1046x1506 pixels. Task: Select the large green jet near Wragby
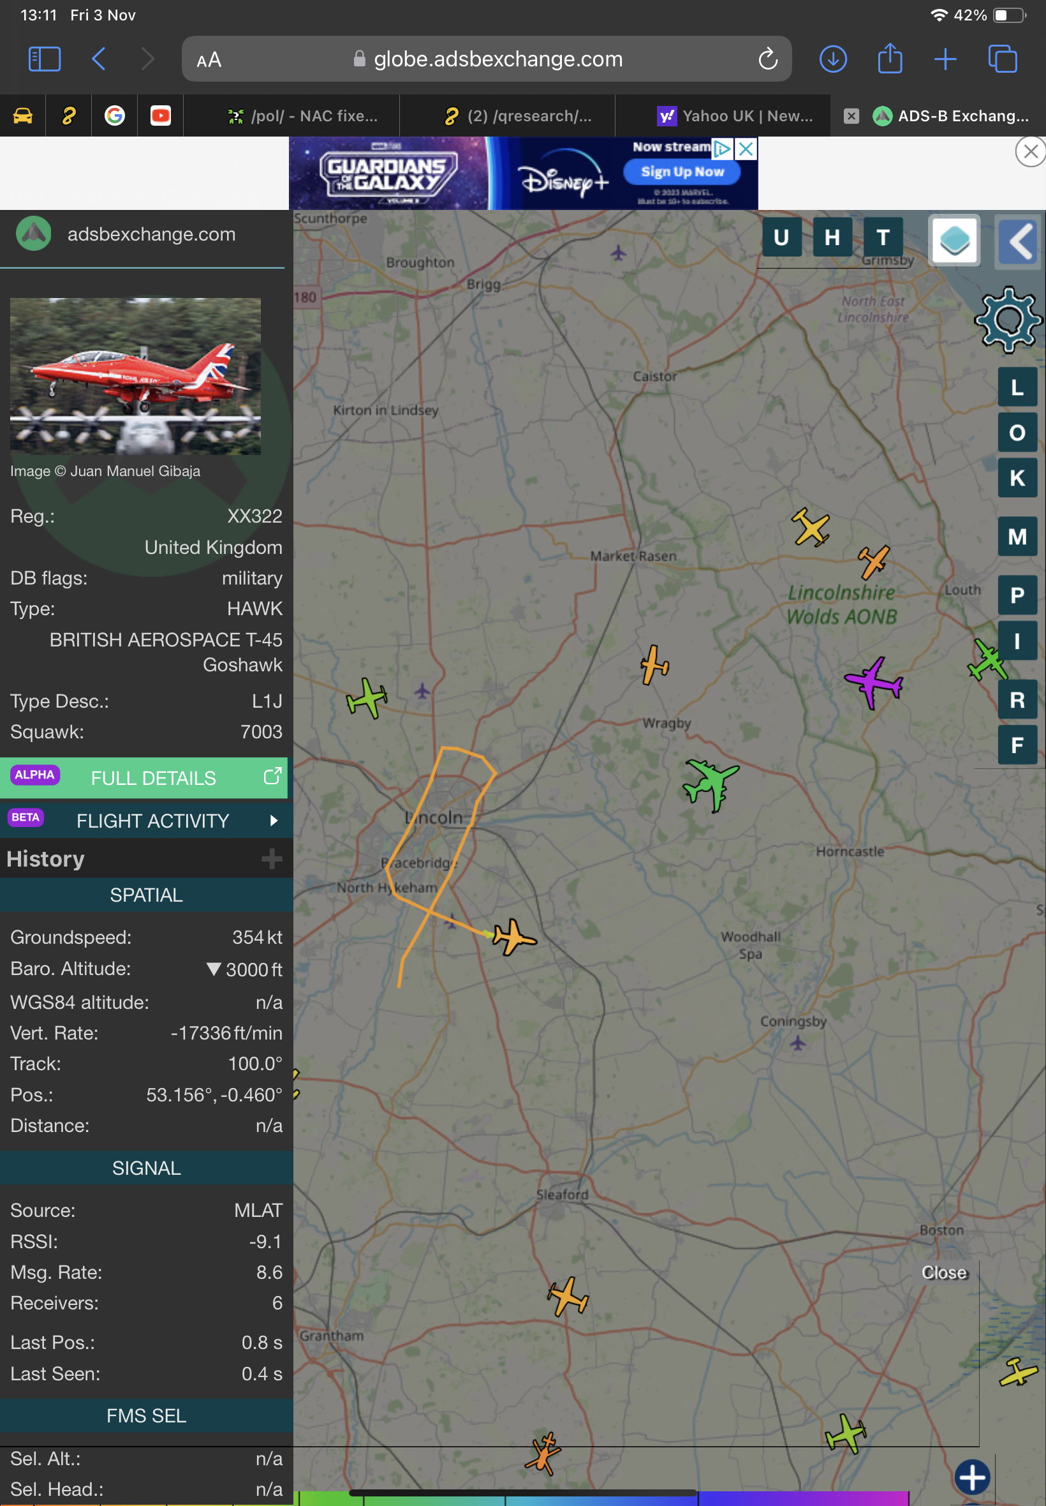[711, 784]
